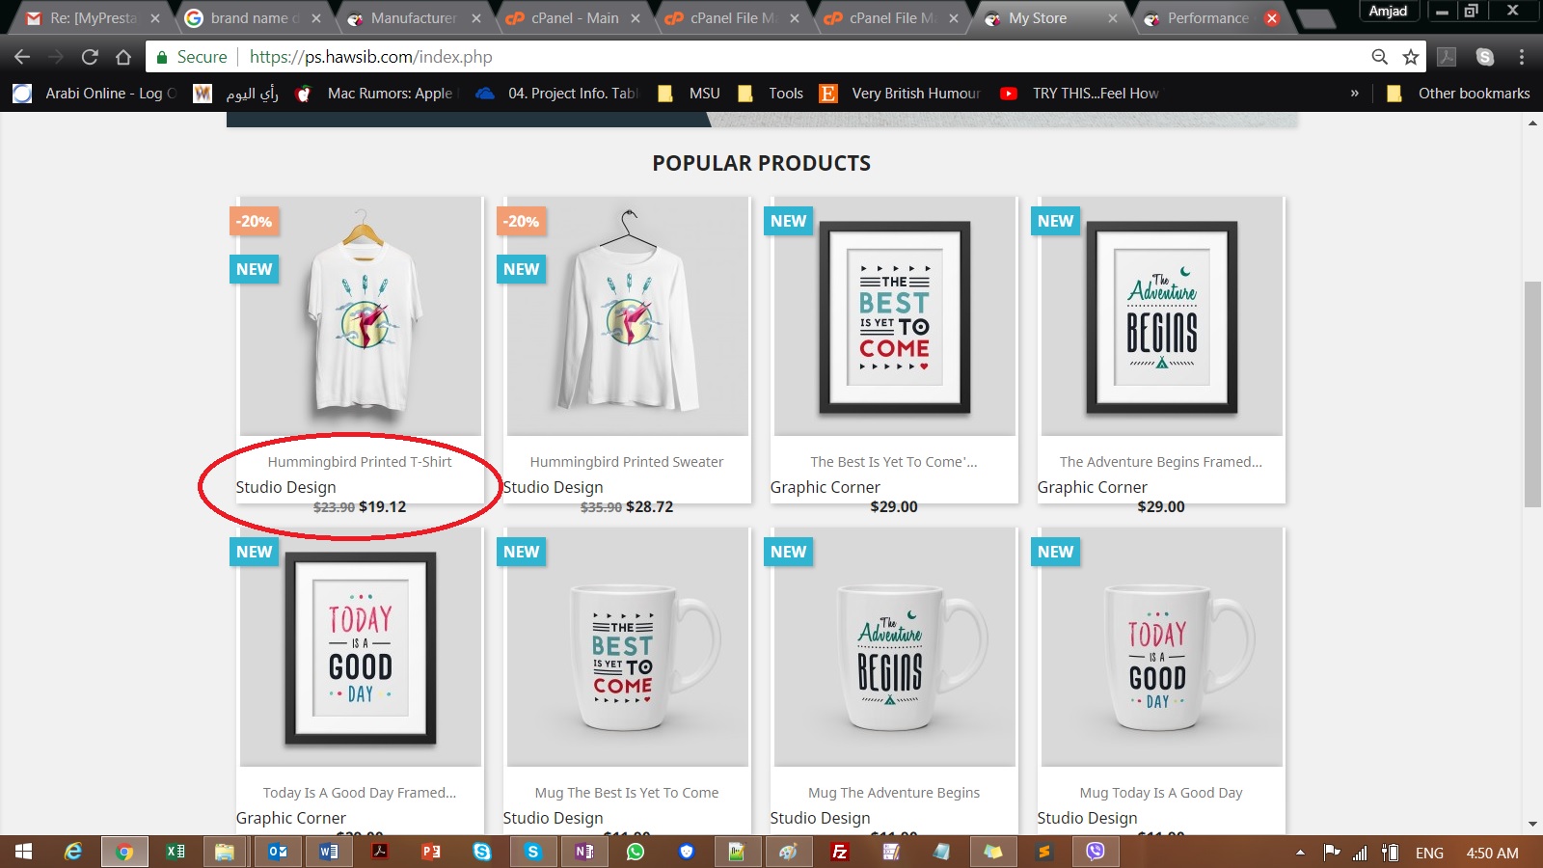This screenshot has height=868, width=1543.
Task: Open the Mac Rumors: Apple bookmark
Action: [374, 94]
